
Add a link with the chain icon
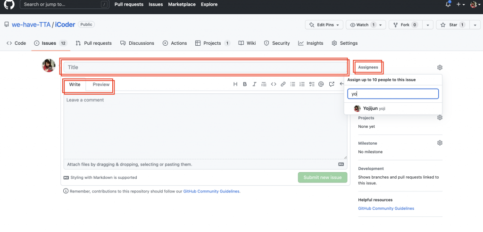coord(283,84)
